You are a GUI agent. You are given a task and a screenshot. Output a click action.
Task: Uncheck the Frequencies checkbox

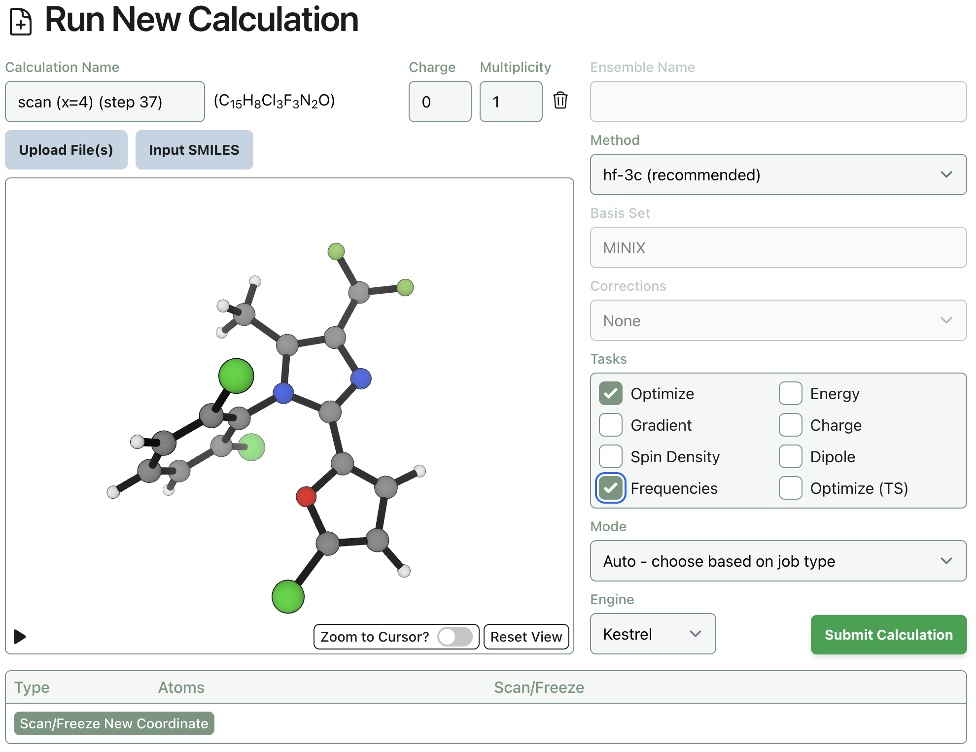tap(610, 488)
